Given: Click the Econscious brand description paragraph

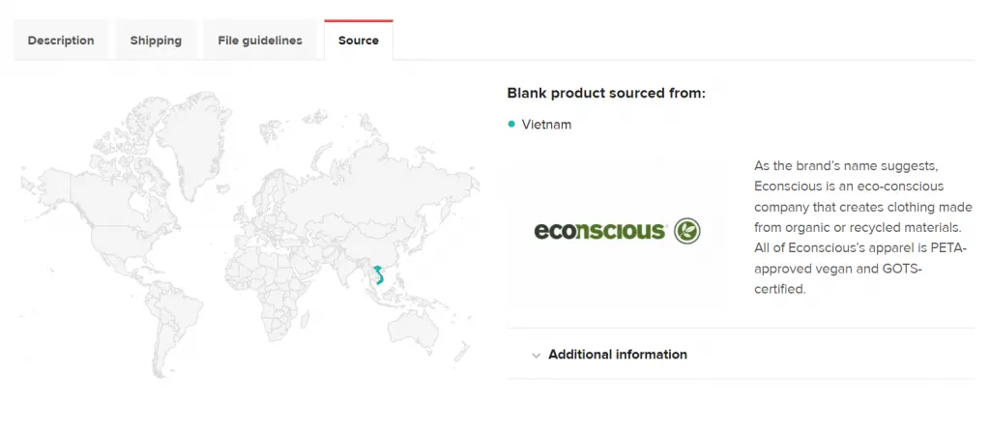Looking at the screenshot, I should [x=863, y=228].
